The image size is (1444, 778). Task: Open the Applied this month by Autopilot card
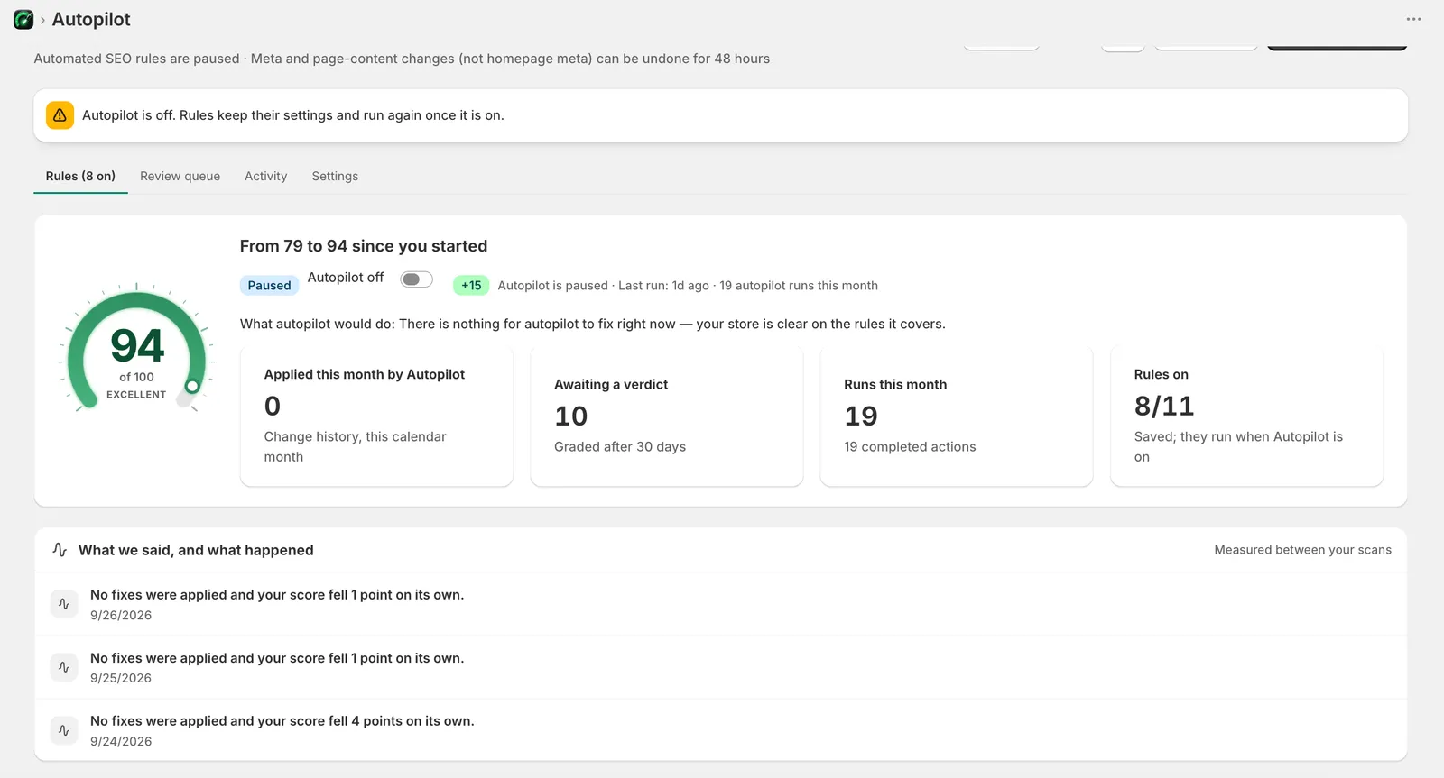(x=376, y=416)
